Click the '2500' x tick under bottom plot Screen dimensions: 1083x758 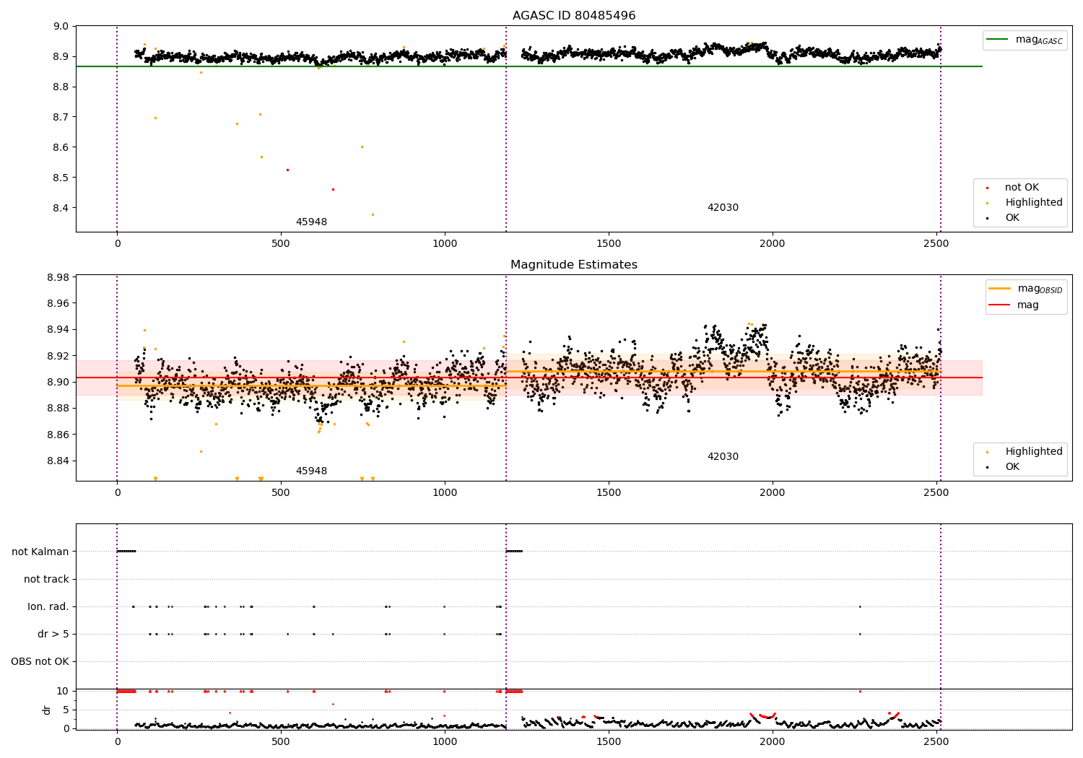[937, 741]
